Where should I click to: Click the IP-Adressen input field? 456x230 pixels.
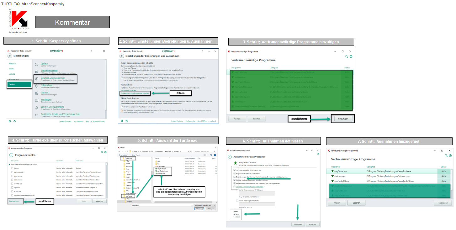click(257, 194)
